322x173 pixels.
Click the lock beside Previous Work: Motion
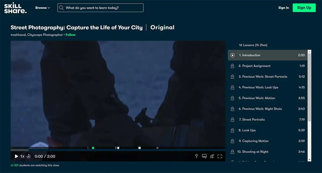tap(233, 98)
